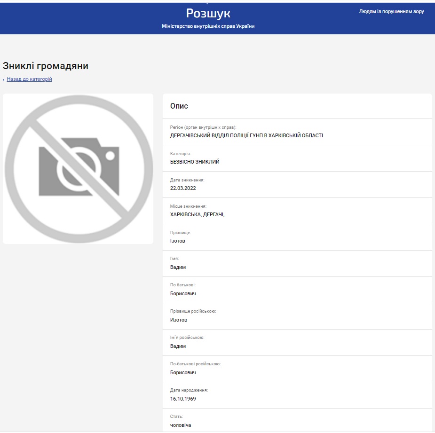
Task: Open Людям із порушенням зору accessibility link
Action: (391, 11)
